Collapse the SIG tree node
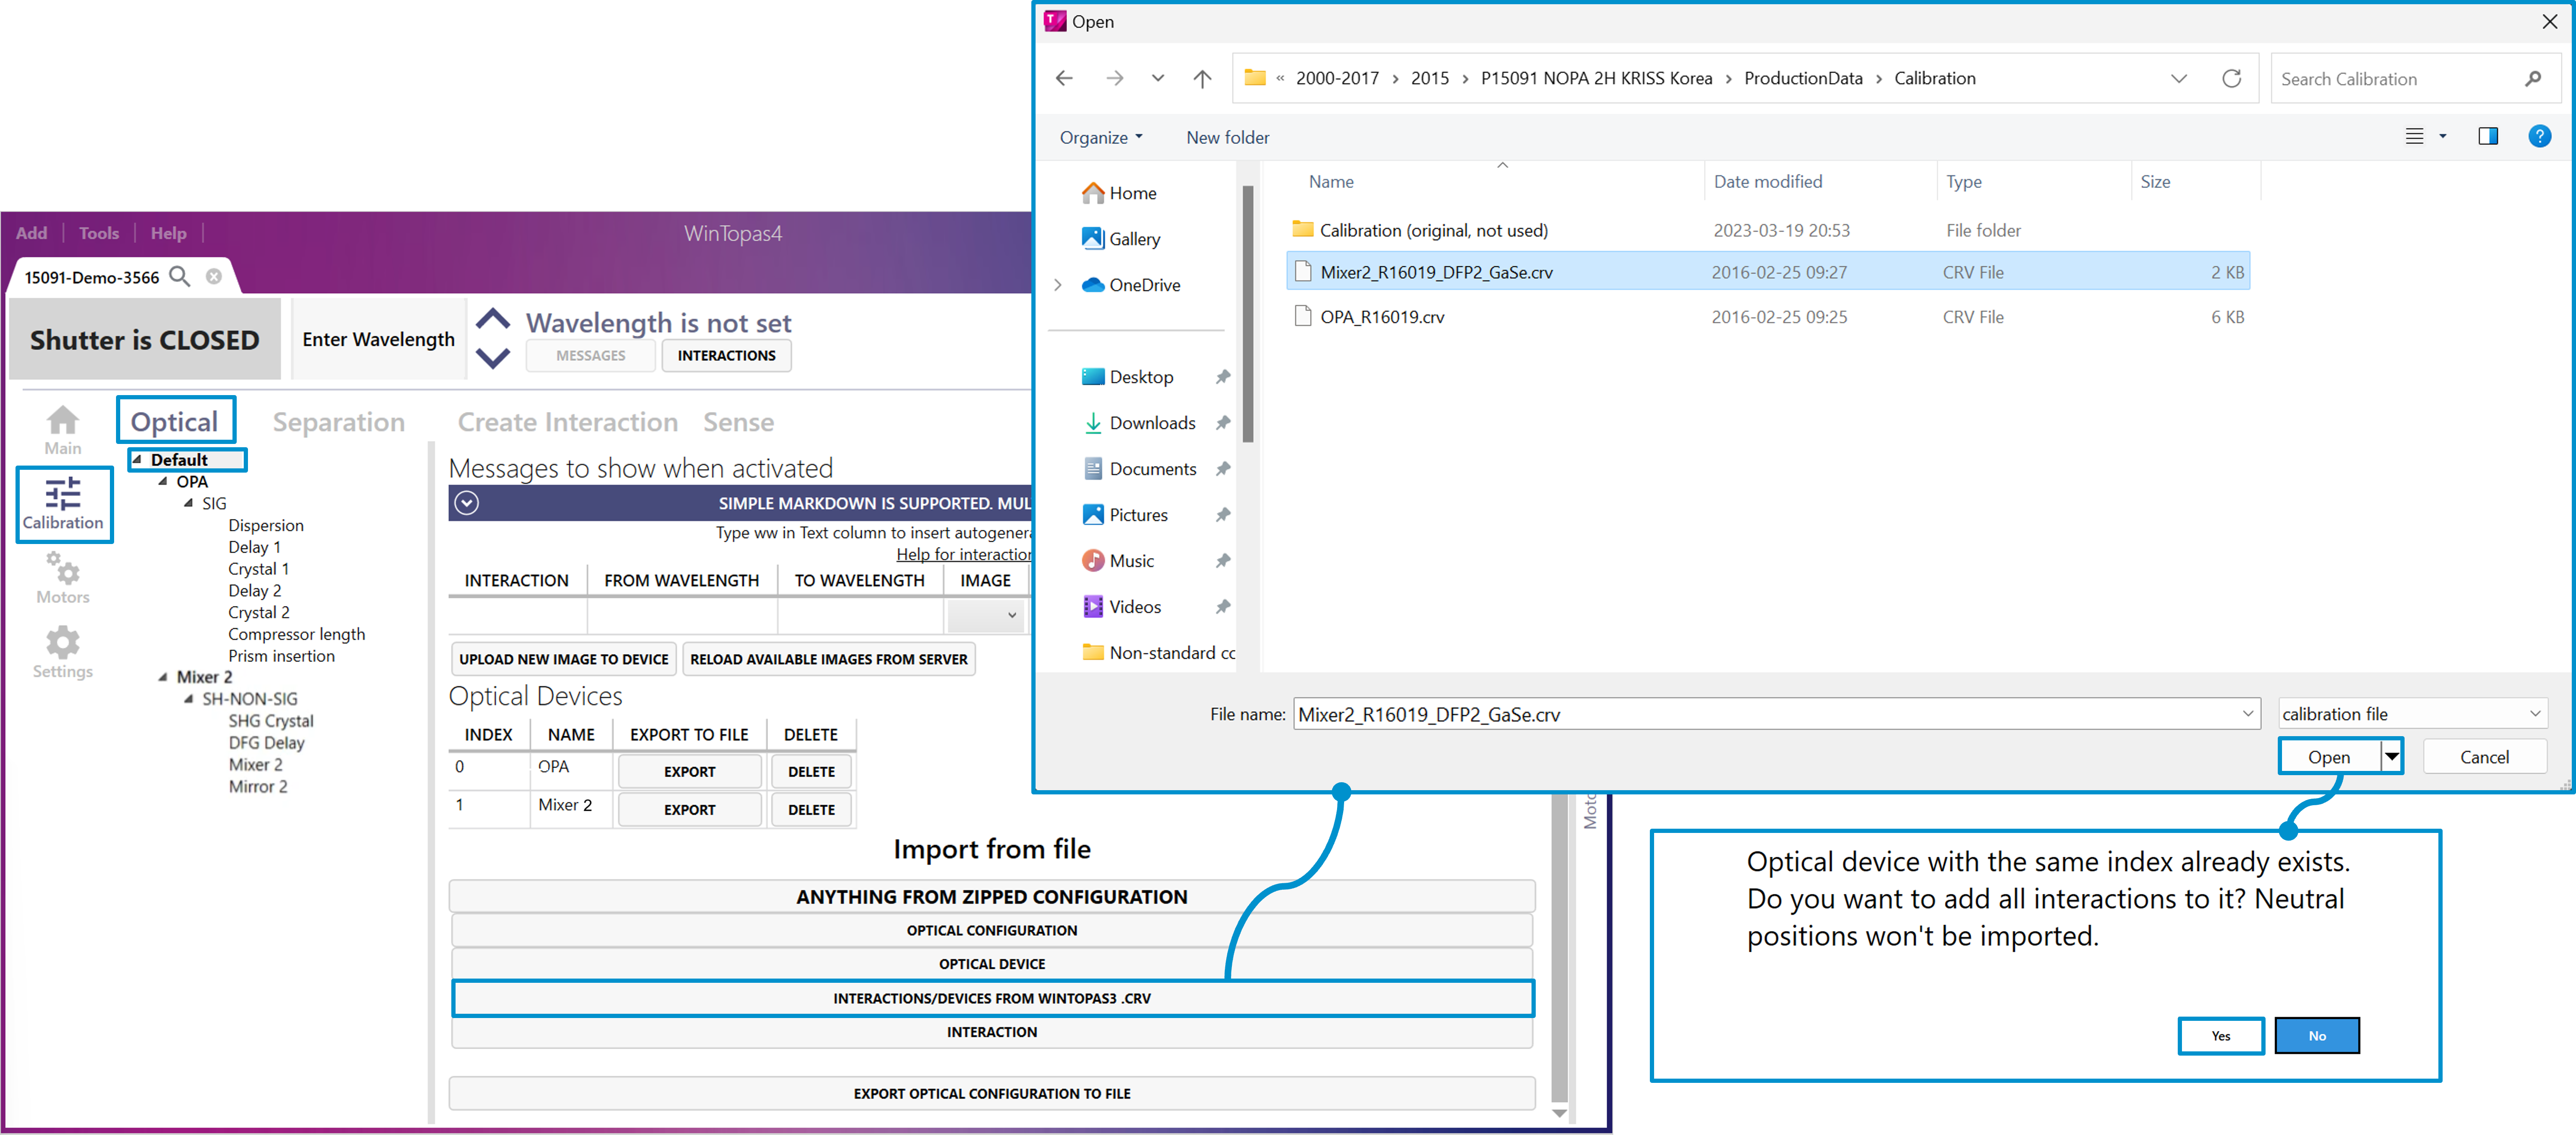The height and width of the screenshot is (1135, 2576). tap(189, 503)
